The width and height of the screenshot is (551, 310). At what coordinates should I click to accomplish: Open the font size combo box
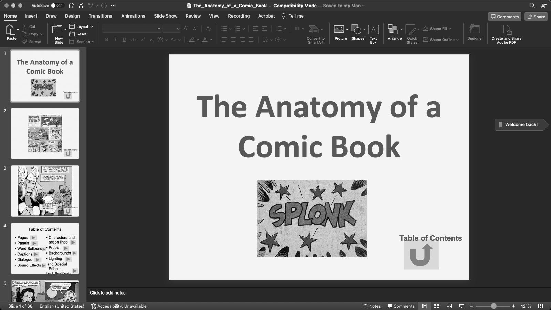(171, 29)
